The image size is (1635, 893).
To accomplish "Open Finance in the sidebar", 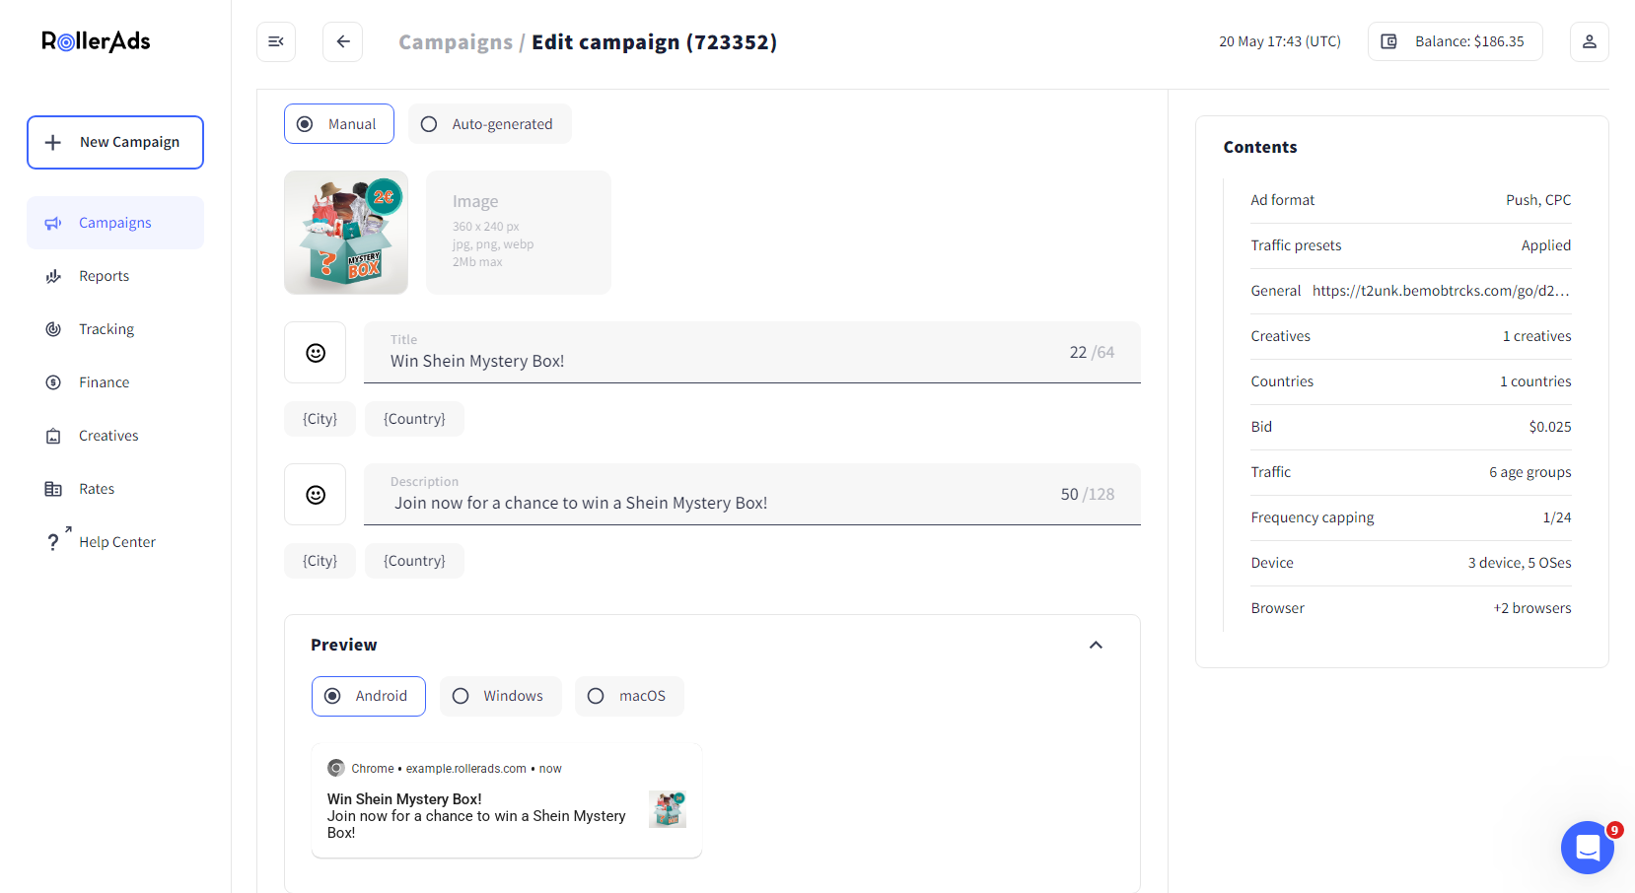I will pos(115,382).
